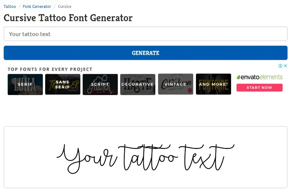This screenshot has height=189, width=290.
Task: Open the Serif fonts thumbnail
Action: 25,85
